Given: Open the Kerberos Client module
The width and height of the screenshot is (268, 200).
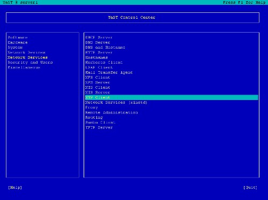Looking at the screenshot, I should click(x=104, y=63).
